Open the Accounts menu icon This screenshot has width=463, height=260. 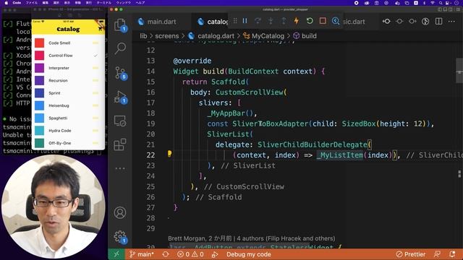click(120, 212)
